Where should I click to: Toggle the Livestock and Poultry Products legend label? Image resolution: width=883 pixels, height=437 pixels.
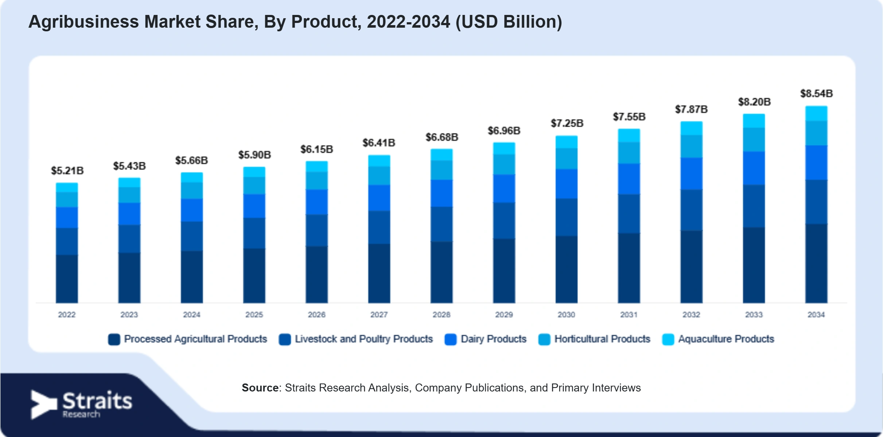(364, 339)
